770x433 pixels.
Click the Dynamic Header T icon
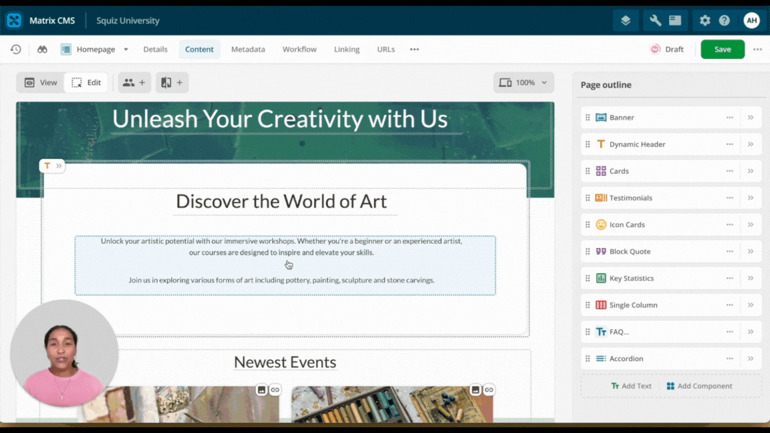(x=601, y=144)
